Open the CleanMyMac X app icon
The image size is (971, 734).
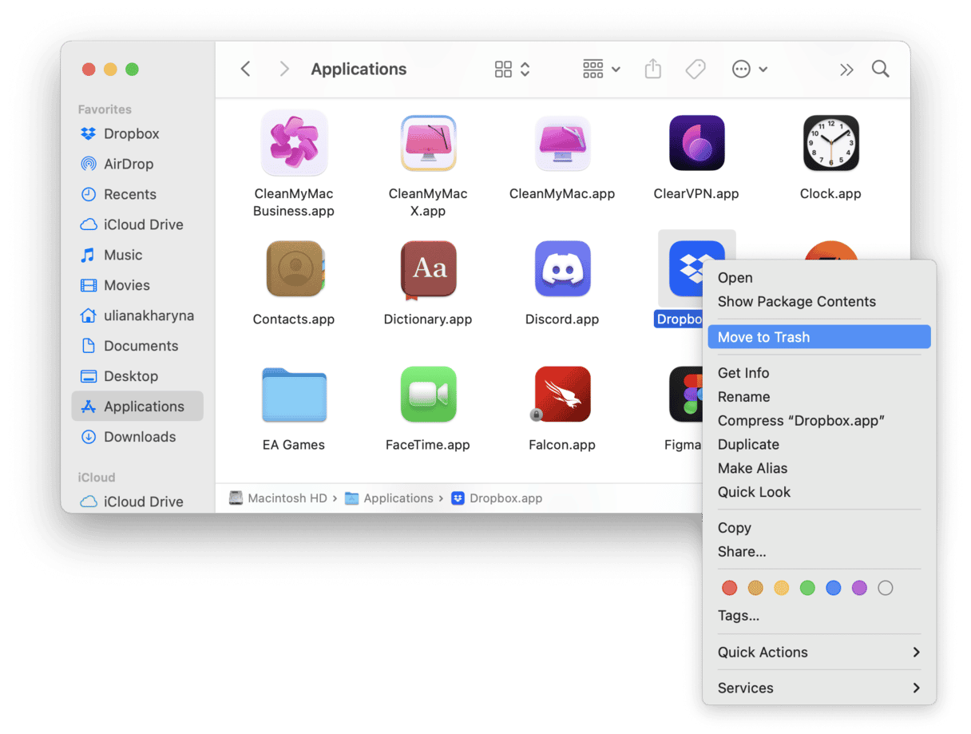tap(429, 144)
